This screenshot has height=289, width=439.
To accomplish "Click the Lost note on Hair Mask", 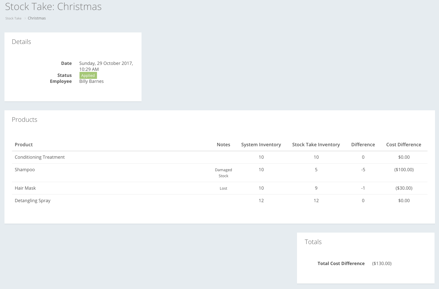I will tap(223, 188).
